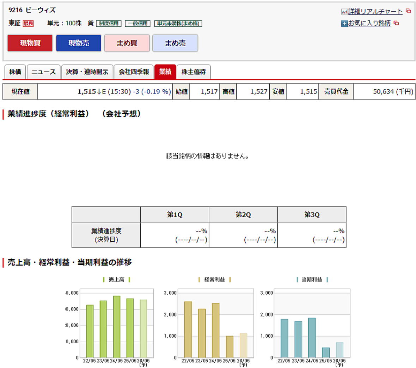Click popup window icon after 詳細リアルチャート
Image resolution: width=416 pixels, height=368 pixels.
(x=408, y=11)
